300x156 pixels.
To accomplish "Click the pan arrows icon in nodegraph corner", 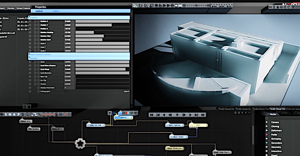I will pos(235,113).
